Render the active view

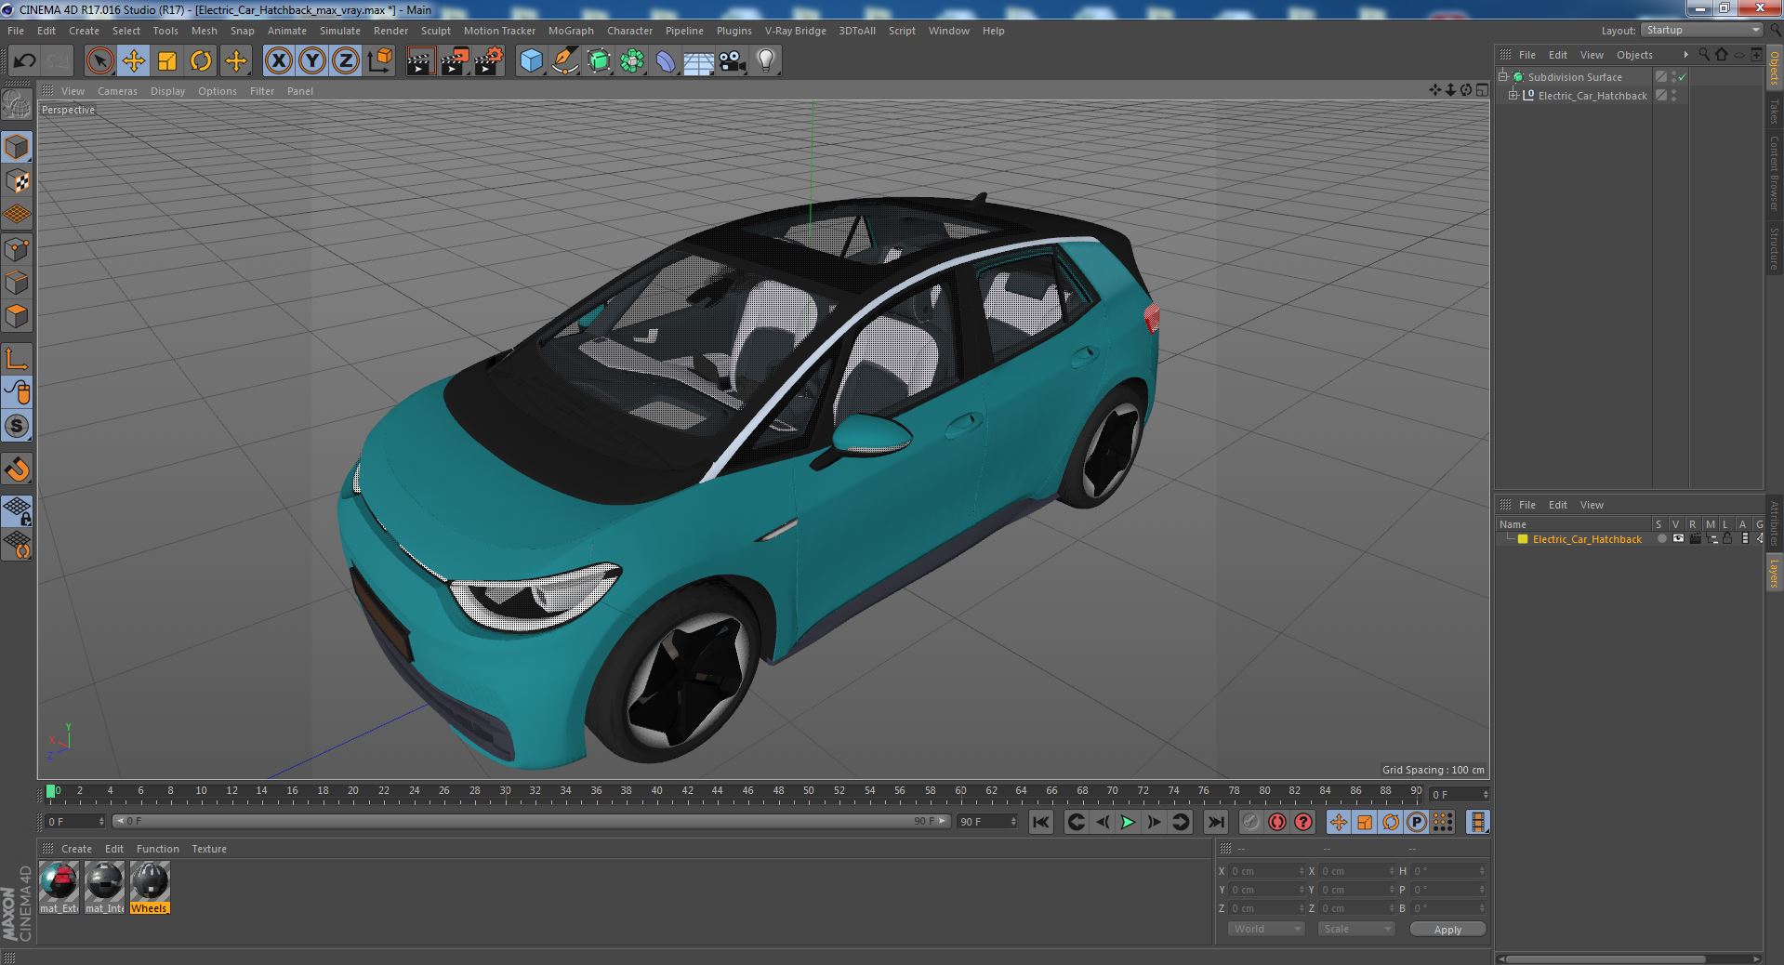click(x=420, y=61)
